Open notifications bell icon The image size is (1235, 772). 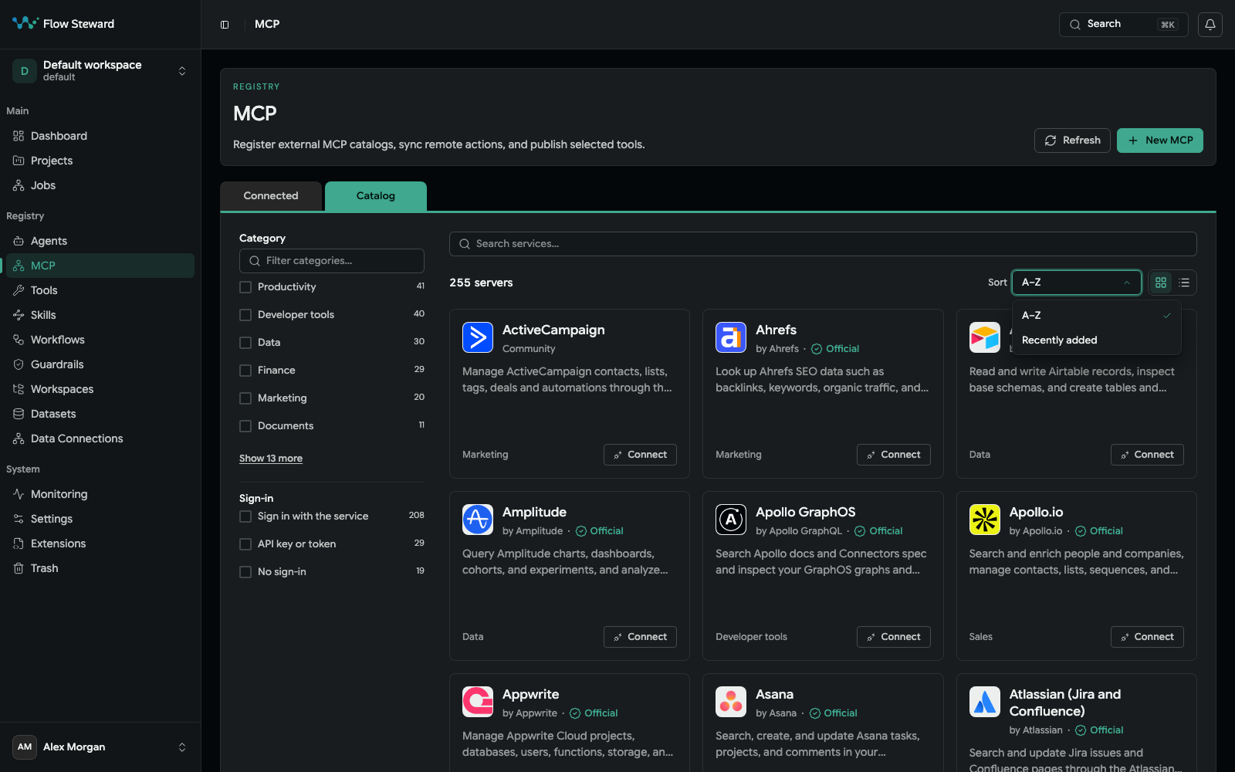tap(1210, 25)
